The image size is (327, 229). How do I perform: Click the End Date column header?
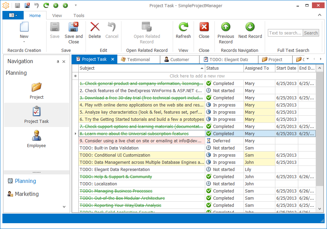[307, 68]
